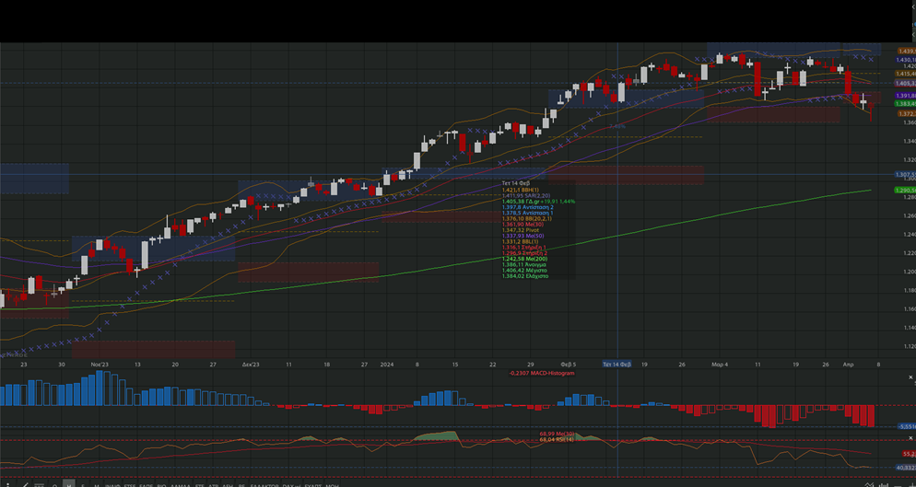Click the 40,332 RSI value tag
Viewport: 916px width, 487px height.
(906, 468)
